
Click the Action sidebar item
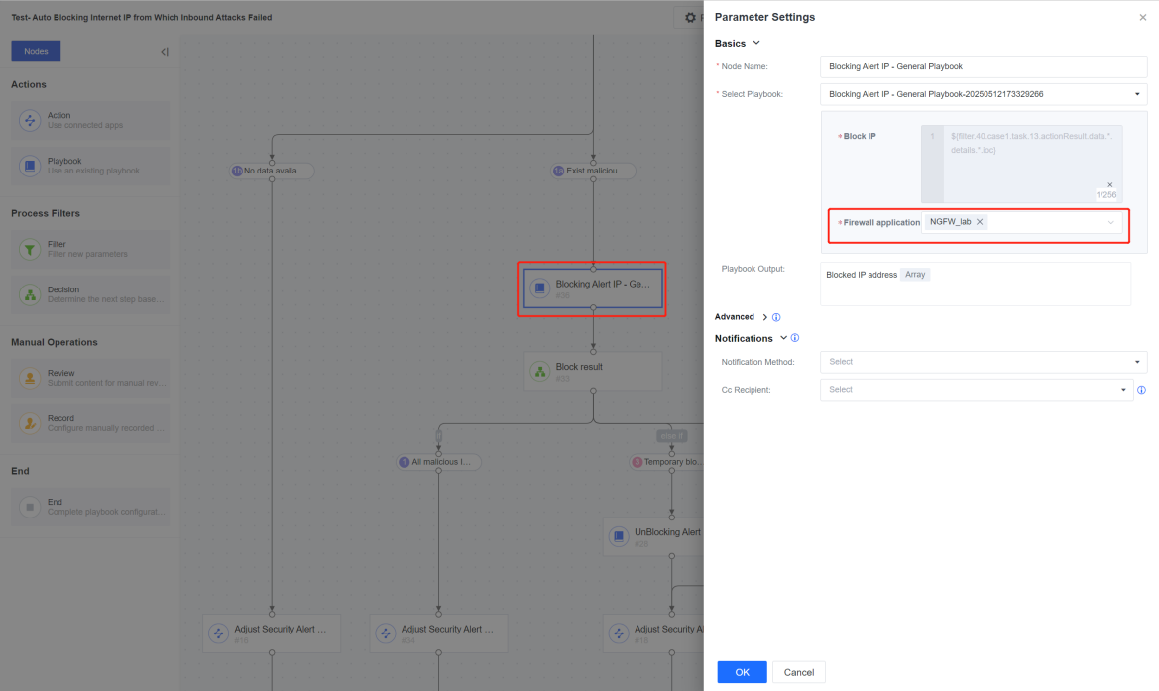(90, 120)
